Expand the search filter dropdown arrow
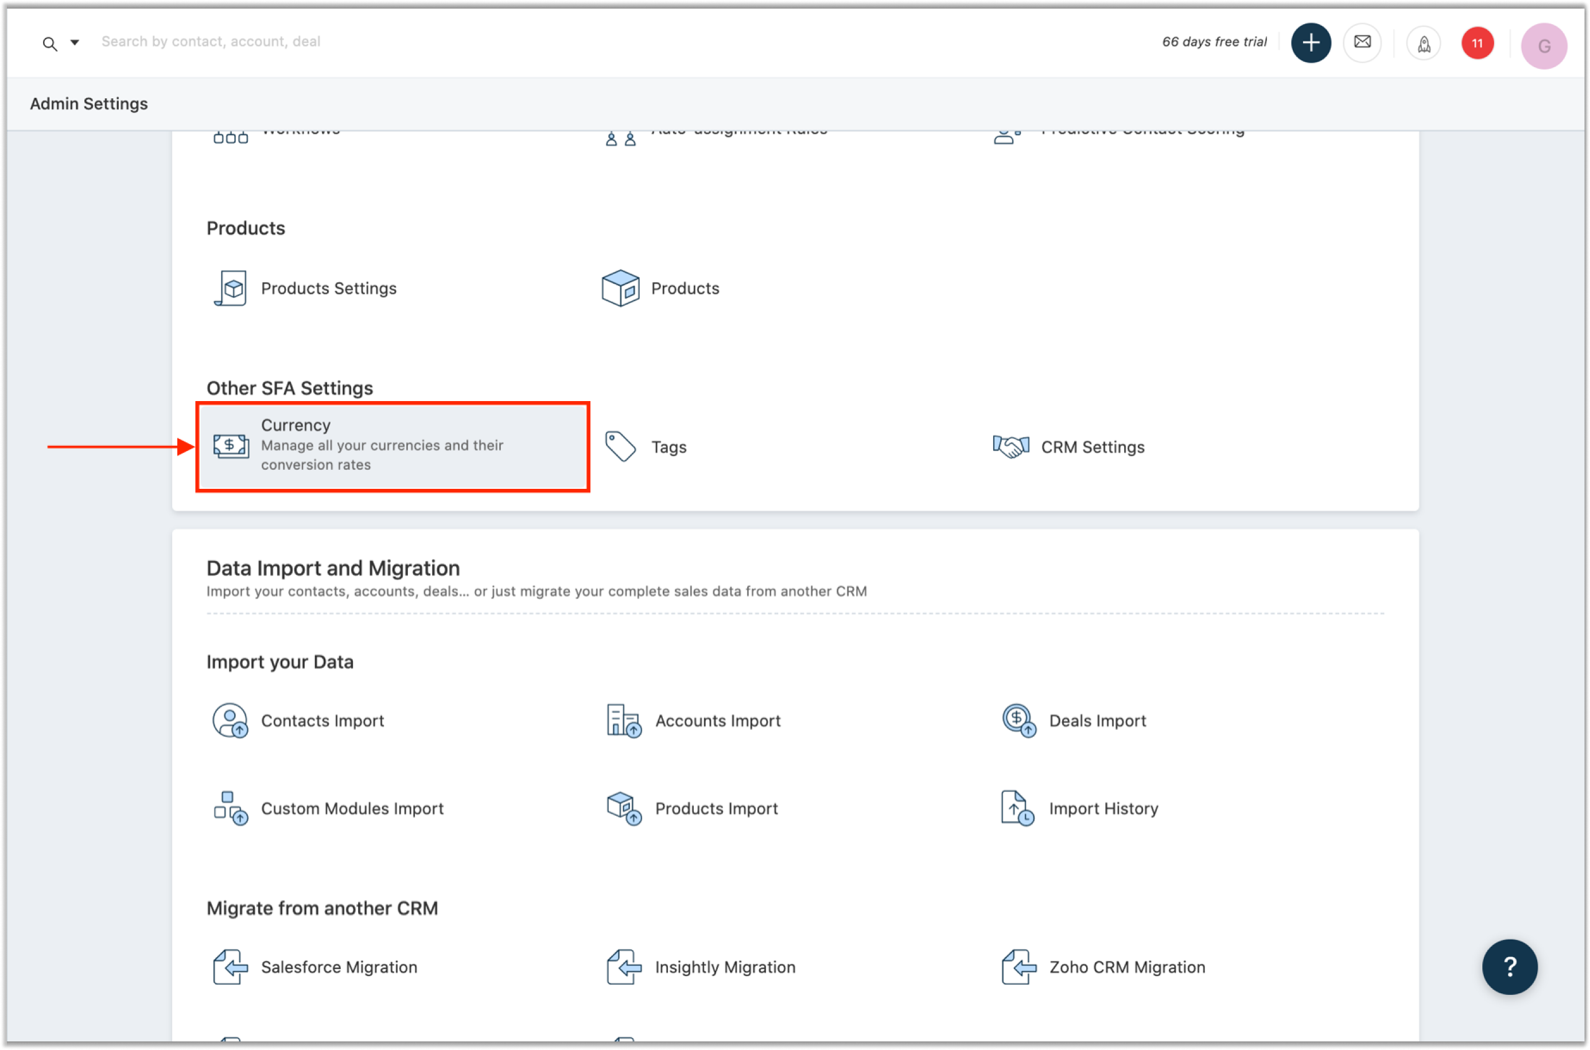 [75, 43]
